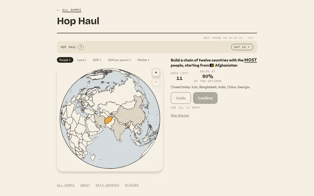Click the back arrow beside All Games
The width and height of the screenshot is (314, 196).
point(58,10)
